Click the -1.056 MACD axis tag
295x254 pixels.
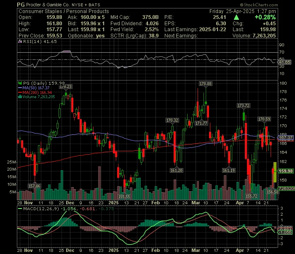coord(285,233)
